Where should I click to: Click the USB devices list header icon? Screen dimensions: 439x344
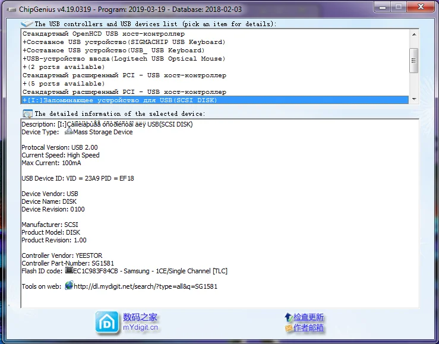point(27,24)
